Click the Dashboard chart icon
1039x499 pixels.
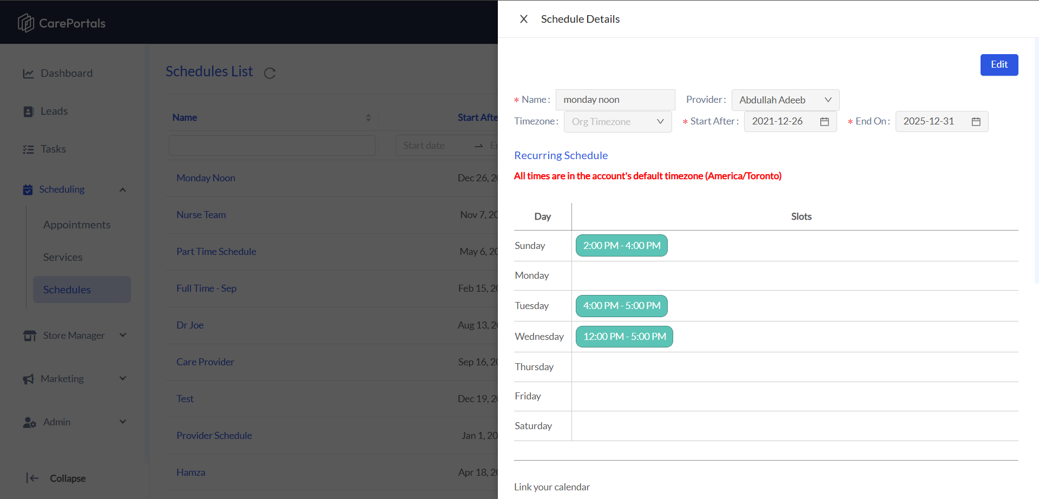point(28,74)
